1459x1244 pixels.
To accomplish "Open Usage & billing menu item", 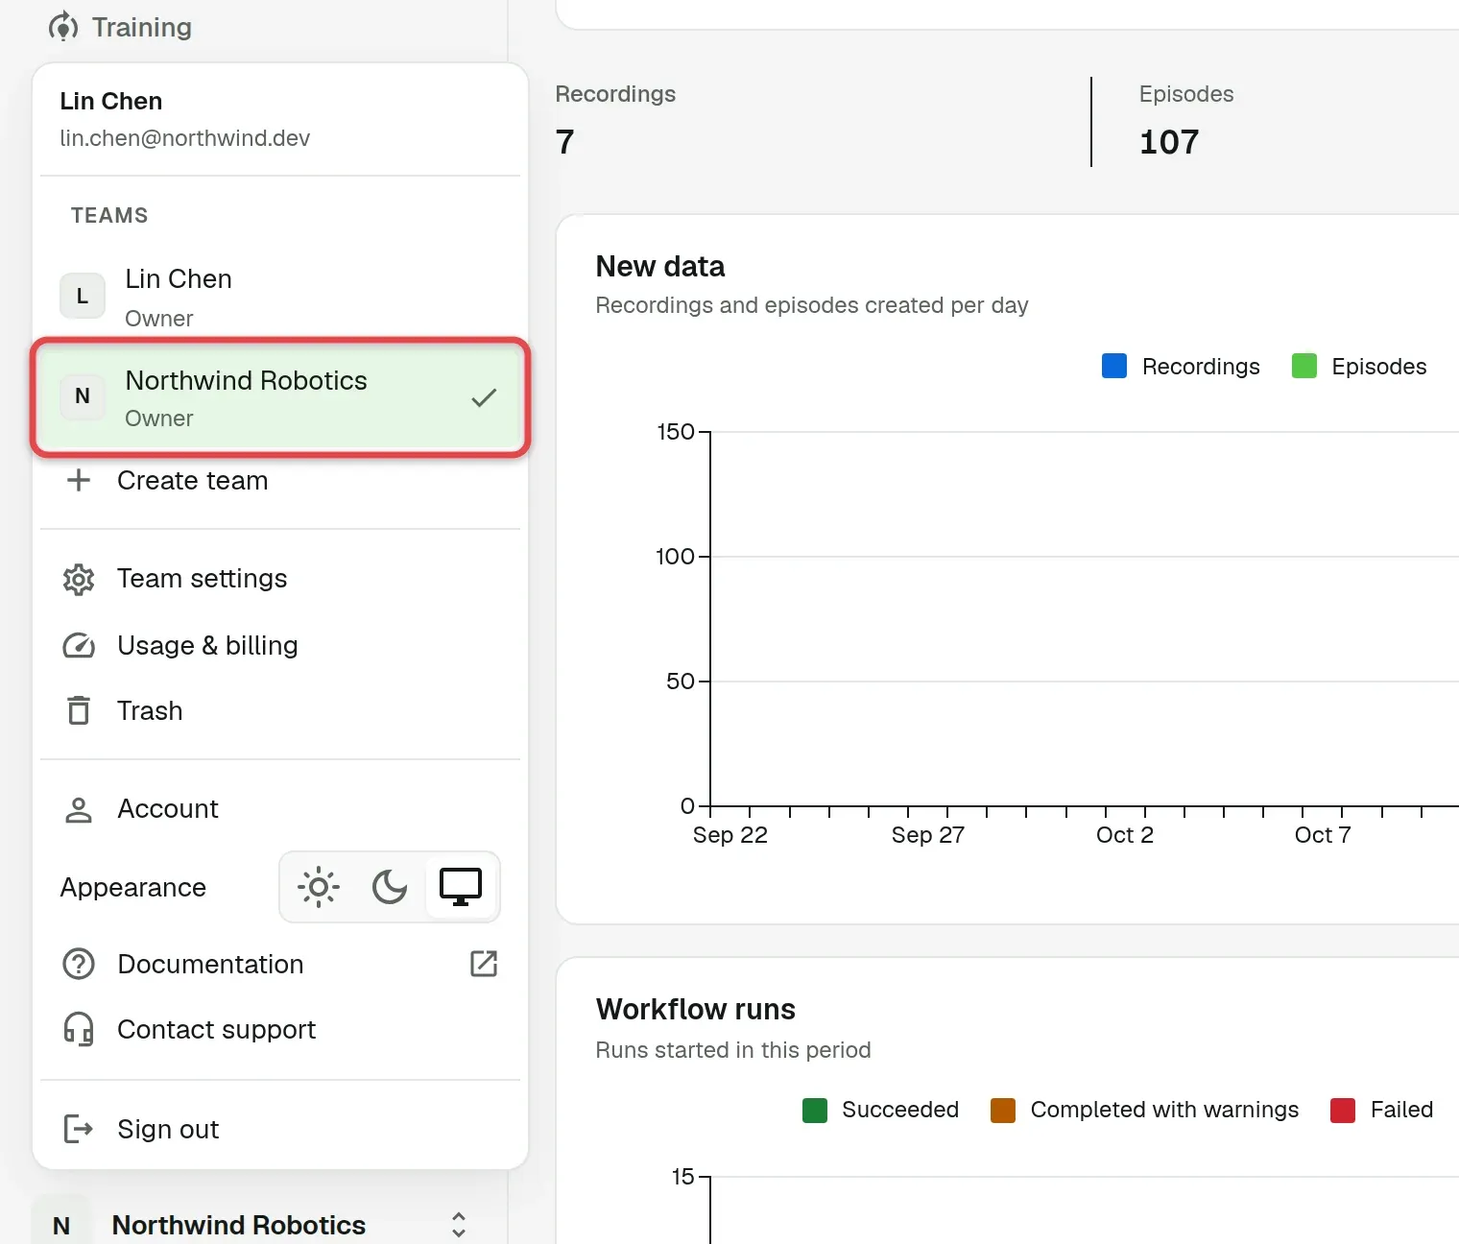I will pos(280,646).
